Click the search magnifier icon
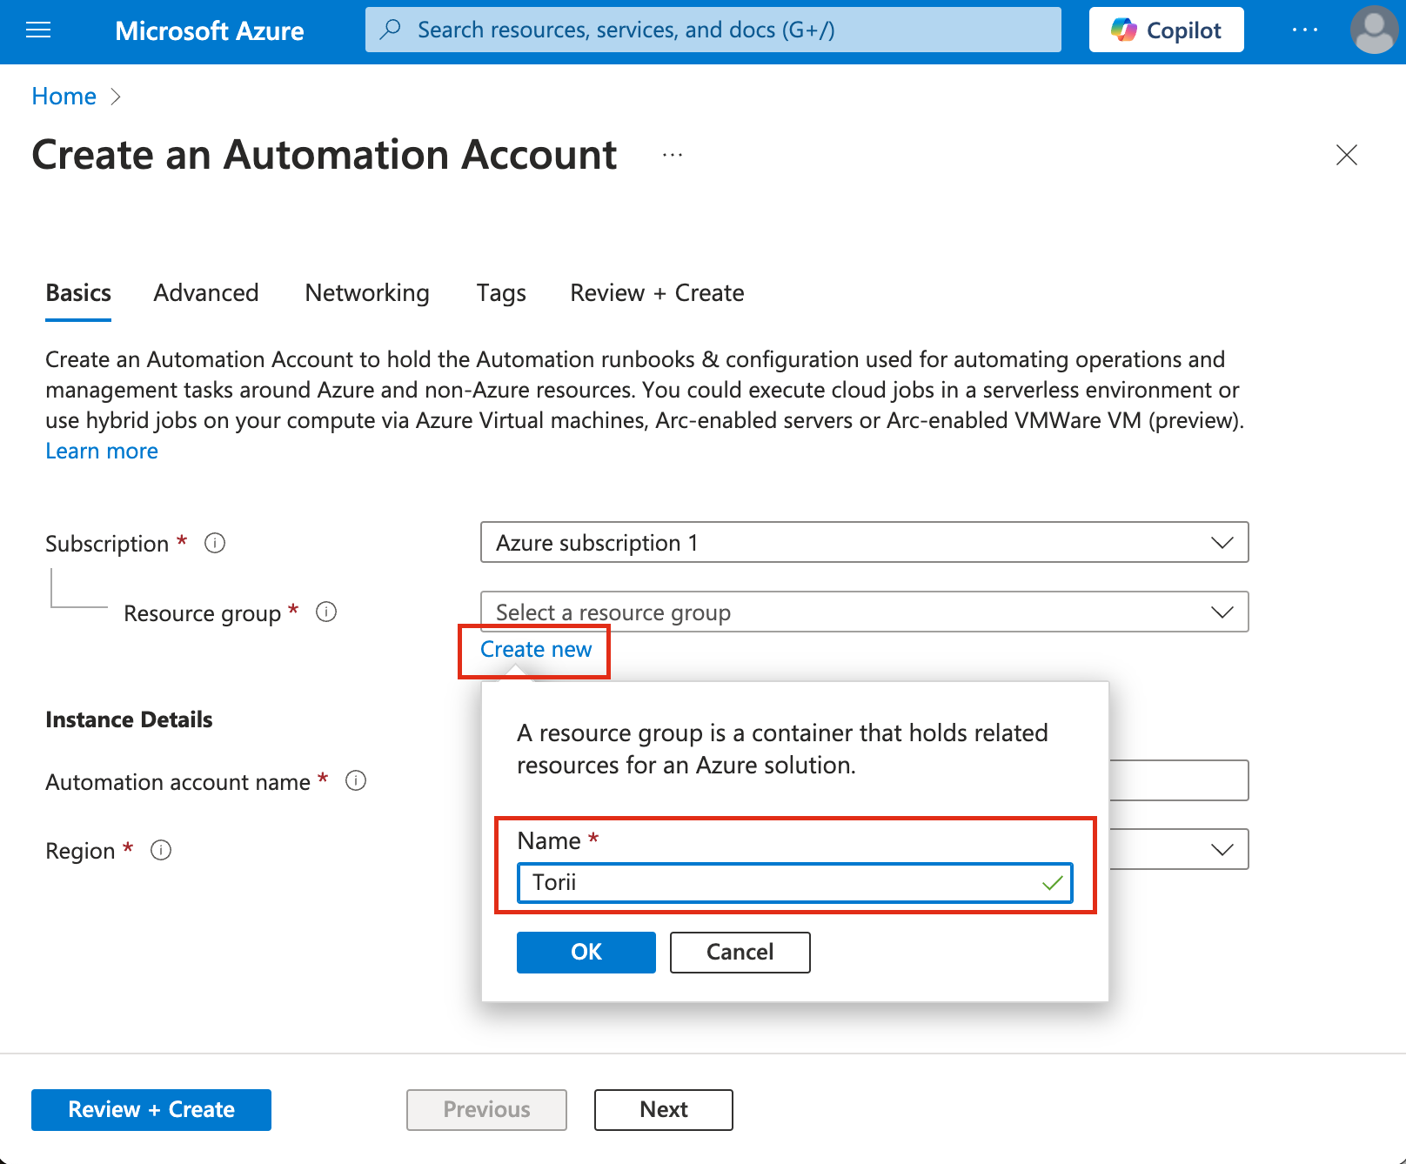The width and height of the screenshot is (1406, 1164). pyautogui.click(x=392, y=30)
